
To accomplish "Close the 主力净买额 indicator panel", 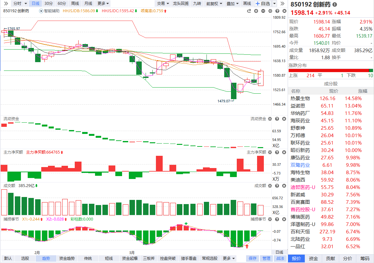I will click(x=284, y=152).
